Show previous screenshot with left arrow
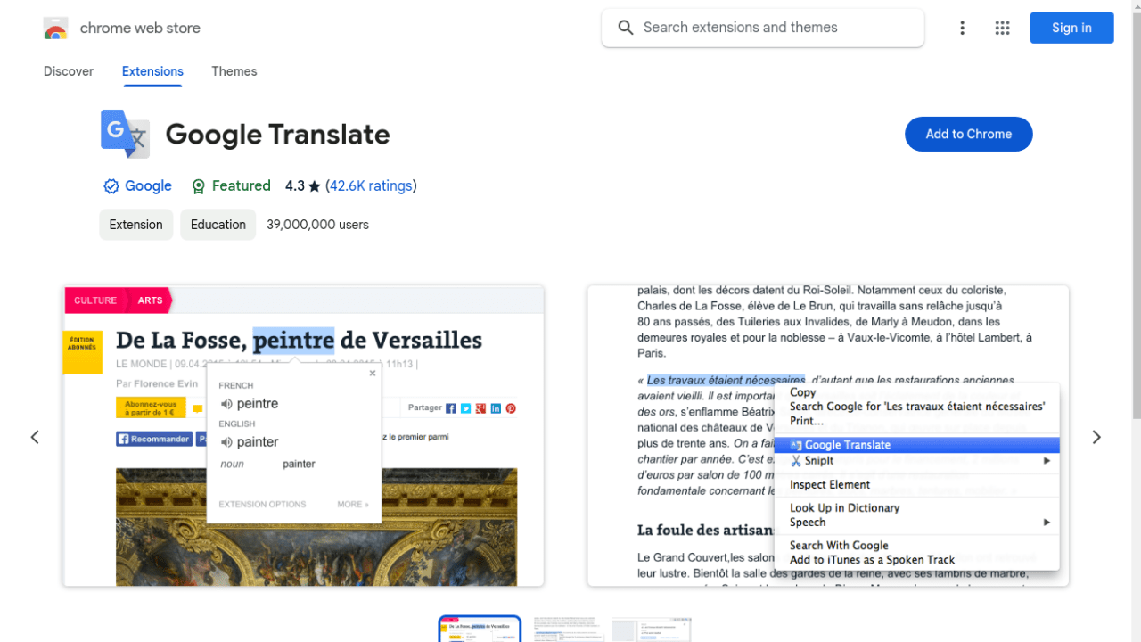1141x642 pixels. (35, 437)
